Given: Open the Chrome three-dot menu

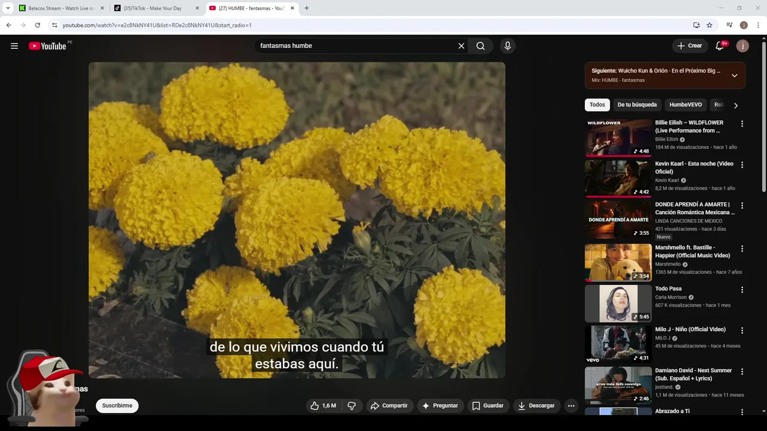Looking at the screenshot, I should point(759,25).
